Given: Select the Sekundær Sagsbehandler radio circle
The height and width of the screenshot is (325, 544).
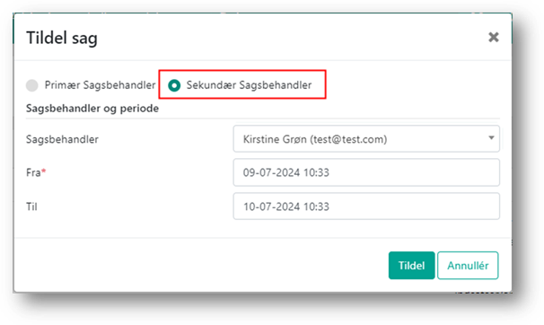Looking at the screenshot, I should pyautogui.click(x=174, y=85).
